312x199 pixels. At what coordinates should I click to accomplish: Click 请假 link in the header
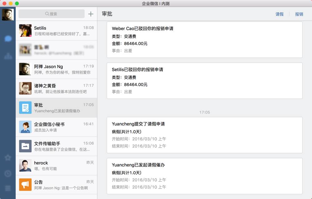tap(280, 14)
